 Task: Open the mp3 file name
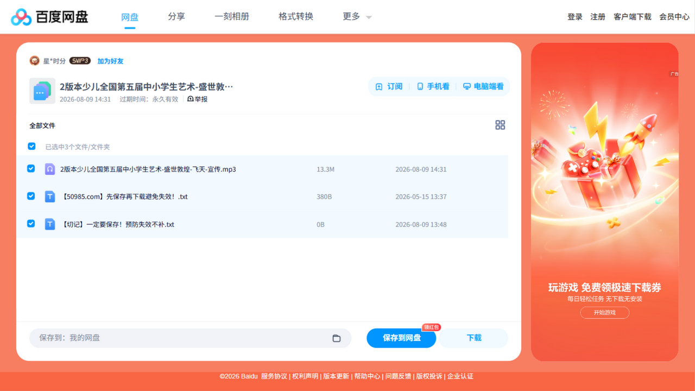pos(148,169)
